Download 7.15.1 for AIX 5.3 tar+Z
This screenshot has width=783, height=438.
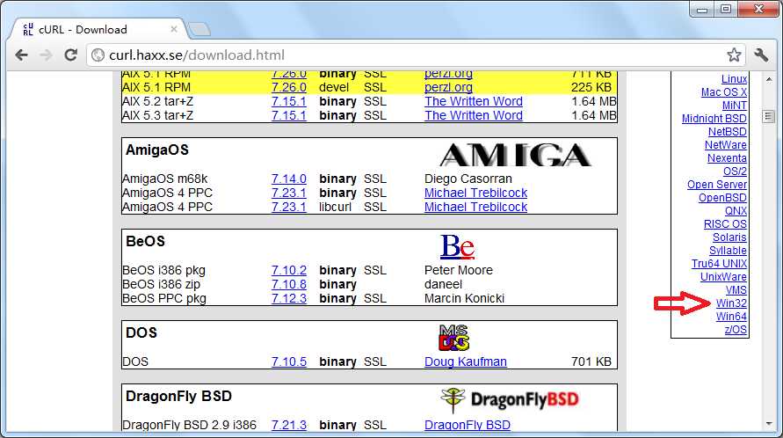point(288,115)
